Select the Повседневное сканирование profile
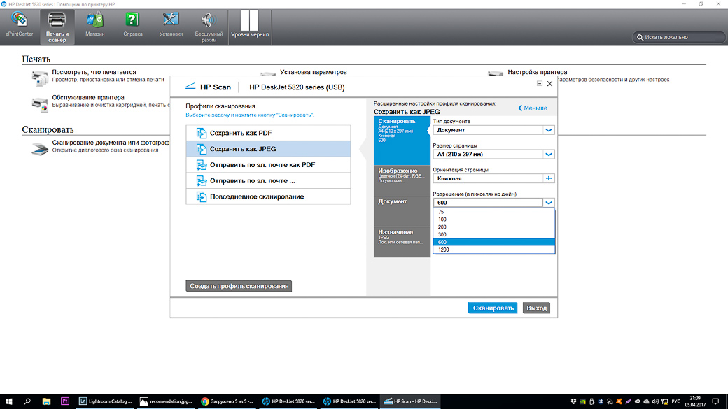This screenshot has width=728, height=409. [x=268, y=196]
